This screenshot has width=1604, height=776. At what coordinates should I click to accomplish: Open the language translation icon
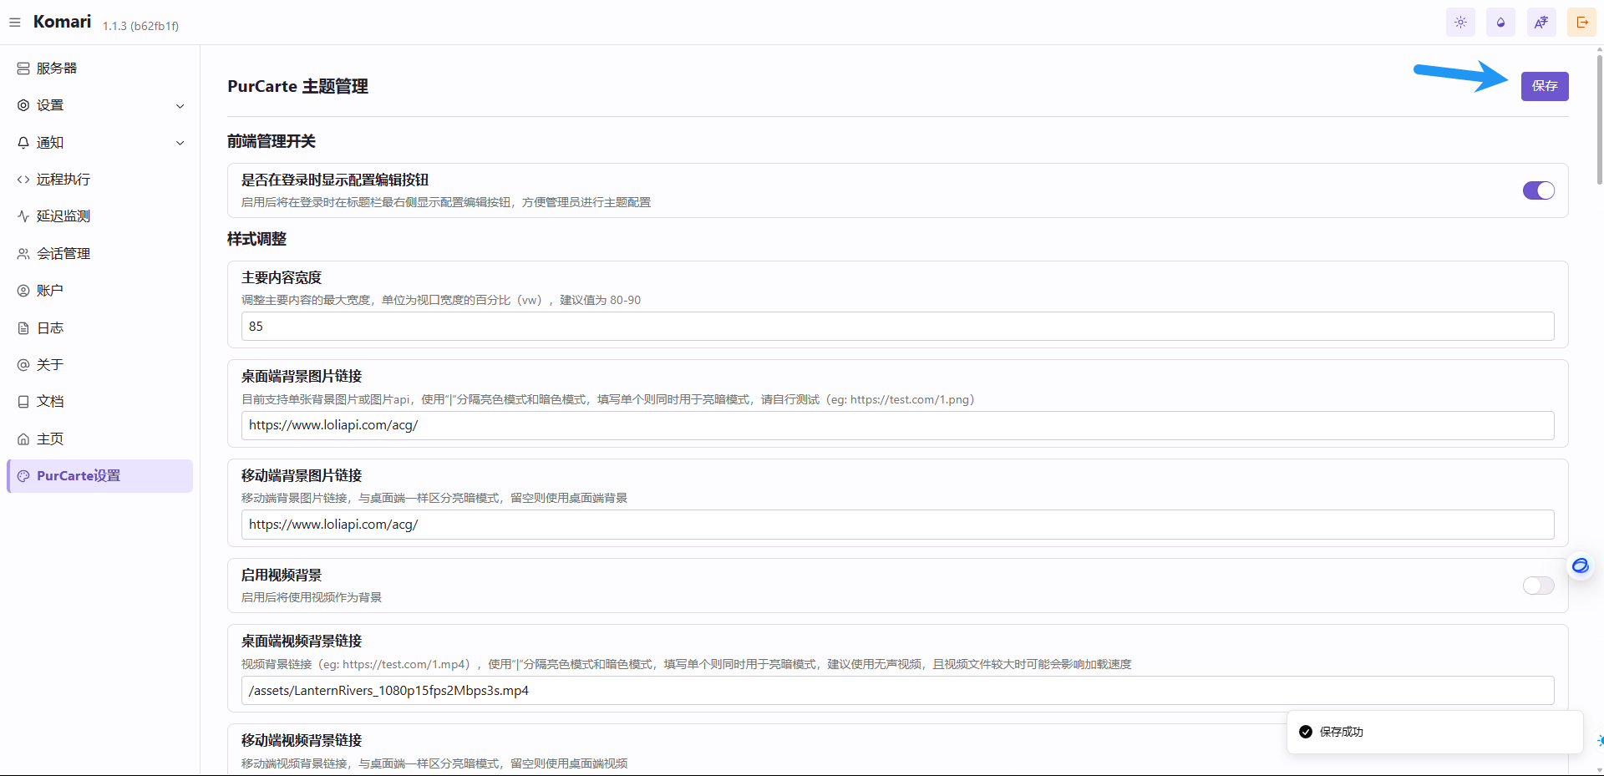point(1541,23)
